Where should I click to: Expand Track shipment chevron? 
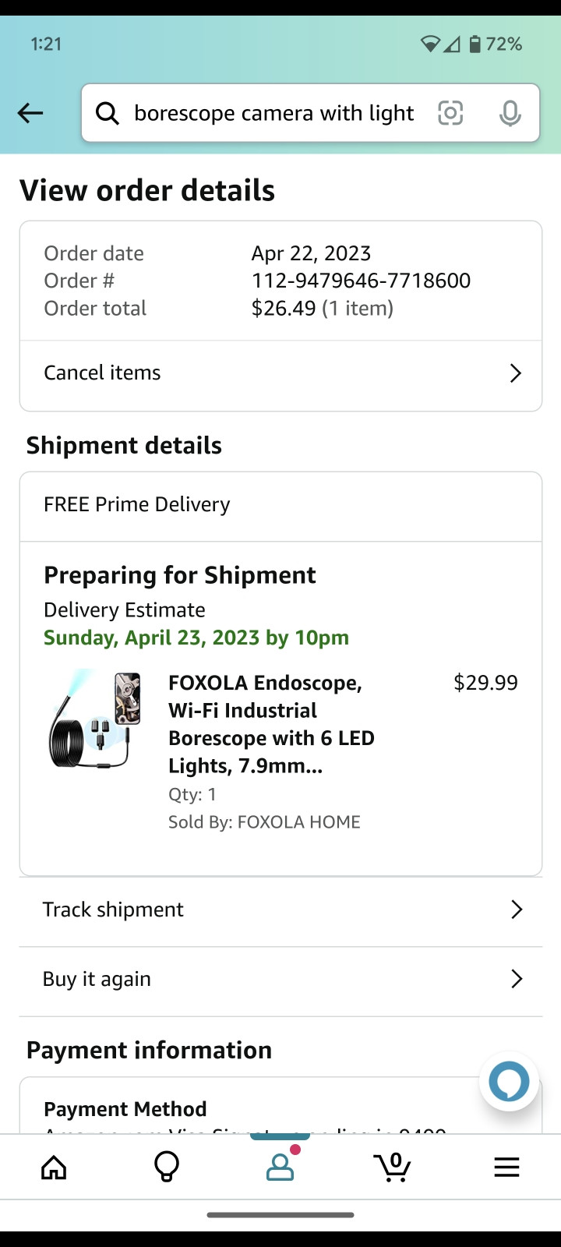[x=516, y=910]
